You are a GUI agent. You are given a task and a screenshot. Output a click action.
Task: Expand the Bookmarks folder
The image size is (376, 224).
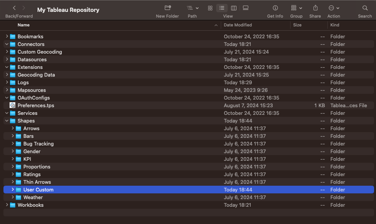click(x=7, y=36)
